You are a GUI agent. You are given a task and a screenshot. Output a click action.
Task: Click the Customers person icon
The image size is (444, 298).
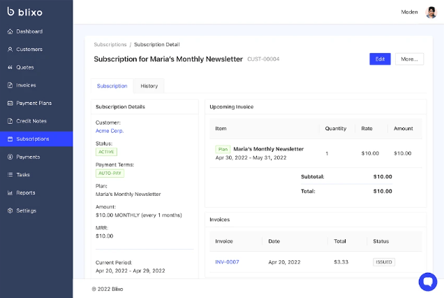click(10, 50)
